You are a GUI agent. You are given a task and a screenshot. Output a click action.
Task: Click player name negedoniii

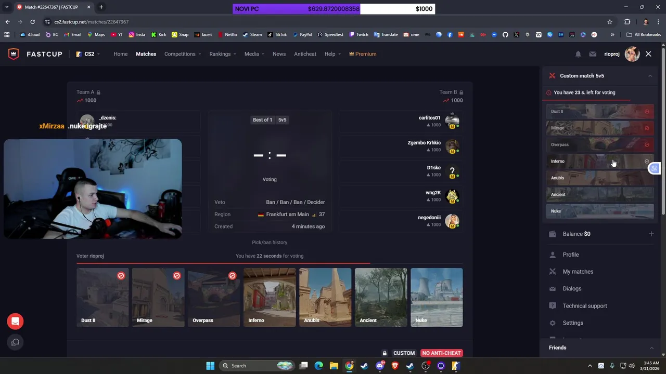click(429, 218)
